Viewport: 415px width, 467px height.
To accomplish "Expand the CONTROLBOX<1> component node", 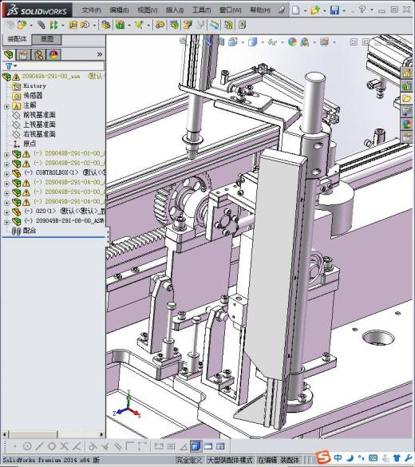I will point(6,174).
